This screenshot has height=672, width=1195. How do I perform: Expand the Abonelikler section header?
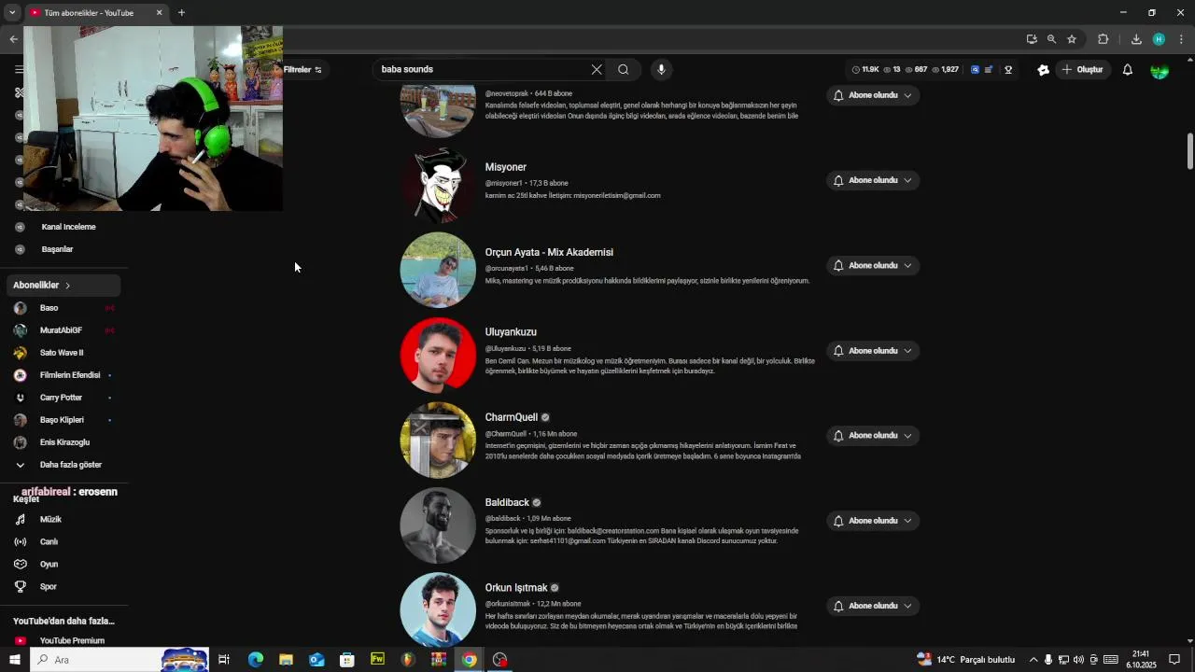point(63,285)
